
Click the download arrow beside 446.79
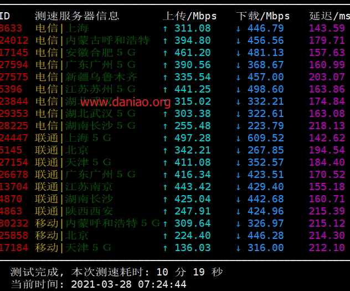238,29
